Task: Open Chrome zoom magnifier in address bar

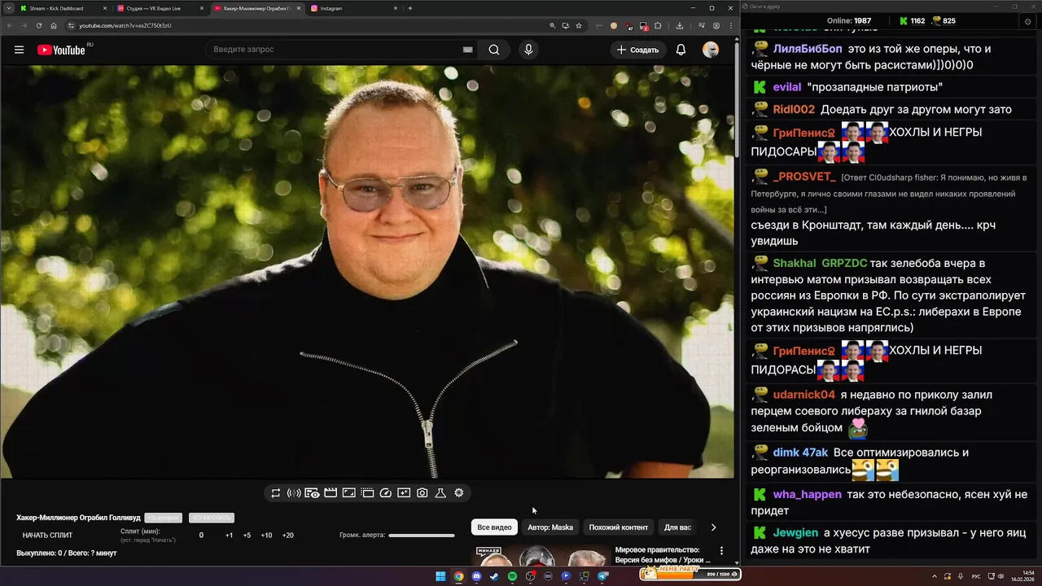Action: click(553, 25)
